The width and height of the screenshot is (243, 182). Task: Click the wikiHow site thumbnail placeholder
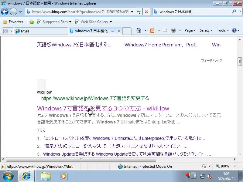click(x=42, y=84)
